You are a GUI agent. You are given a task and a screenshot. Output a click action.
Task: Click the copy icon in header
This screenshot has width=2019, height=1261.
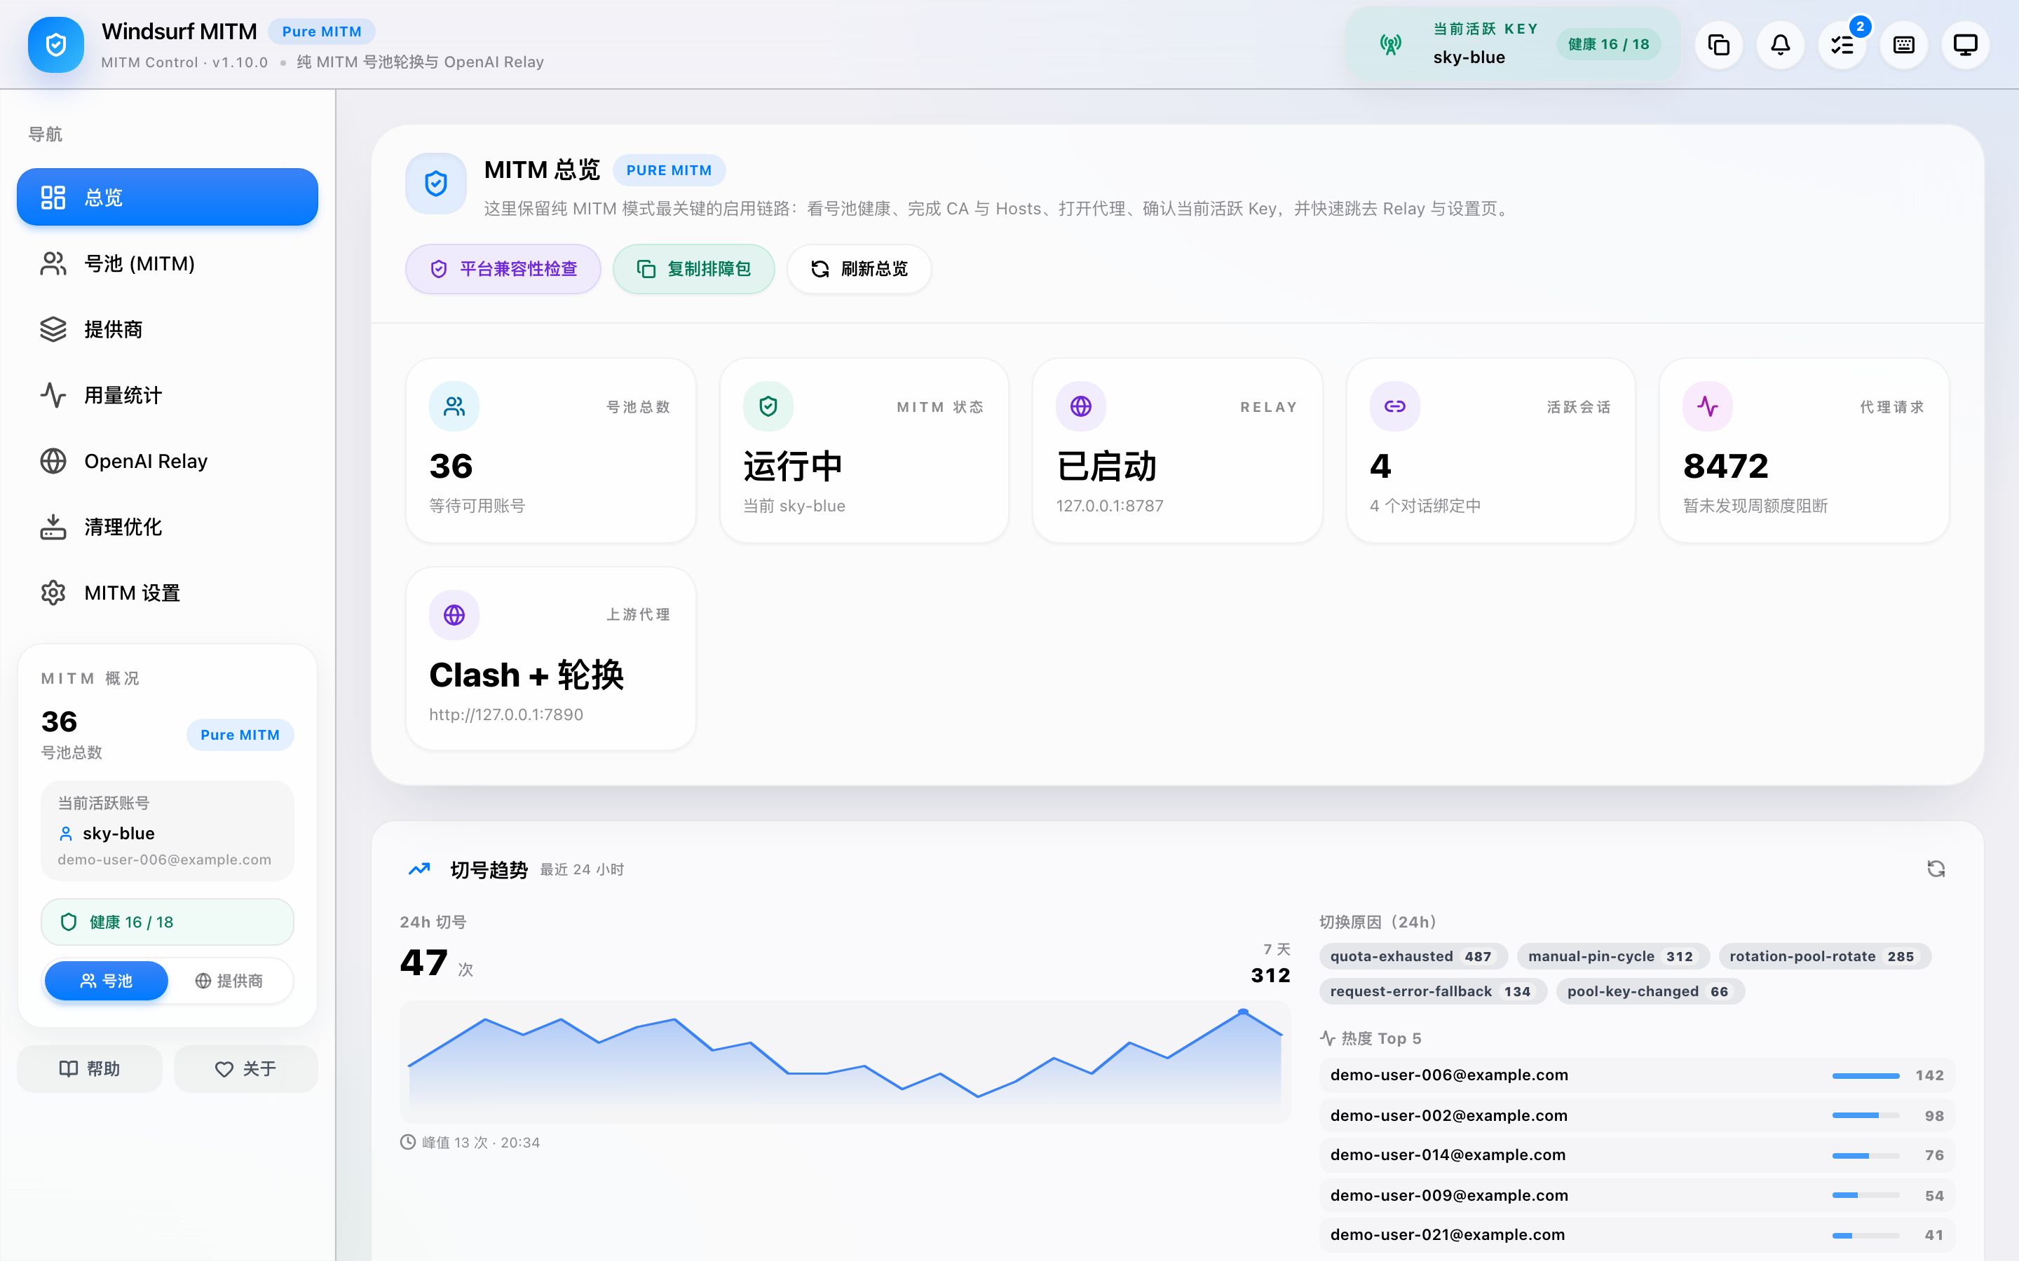pos(1719,45)
